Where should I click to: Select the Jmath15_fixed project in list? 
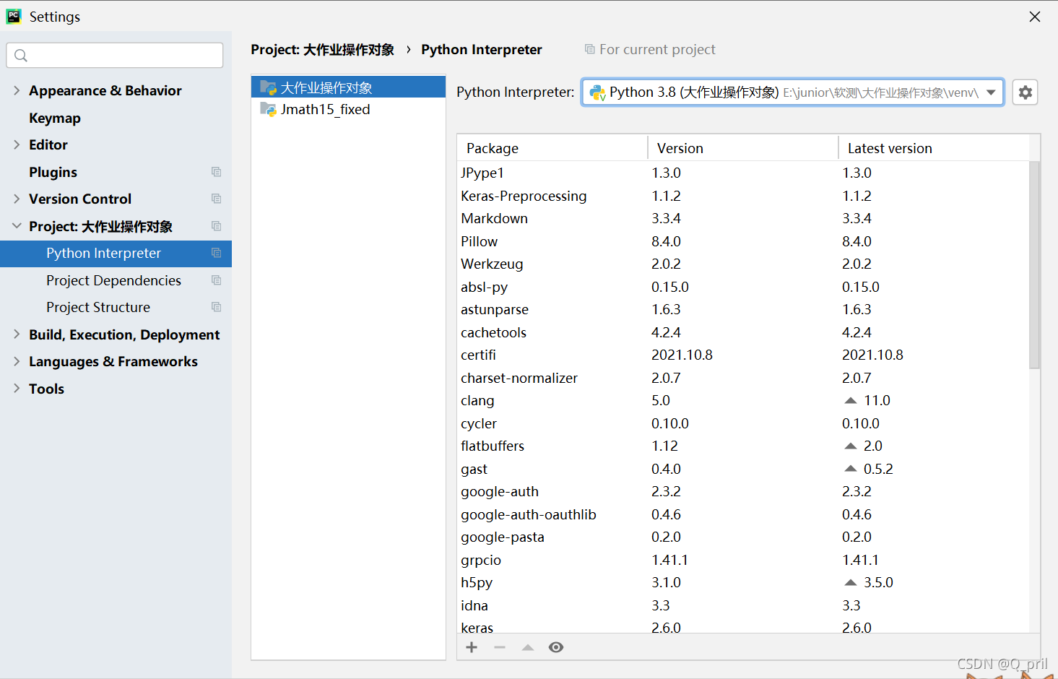pos(348,109)
